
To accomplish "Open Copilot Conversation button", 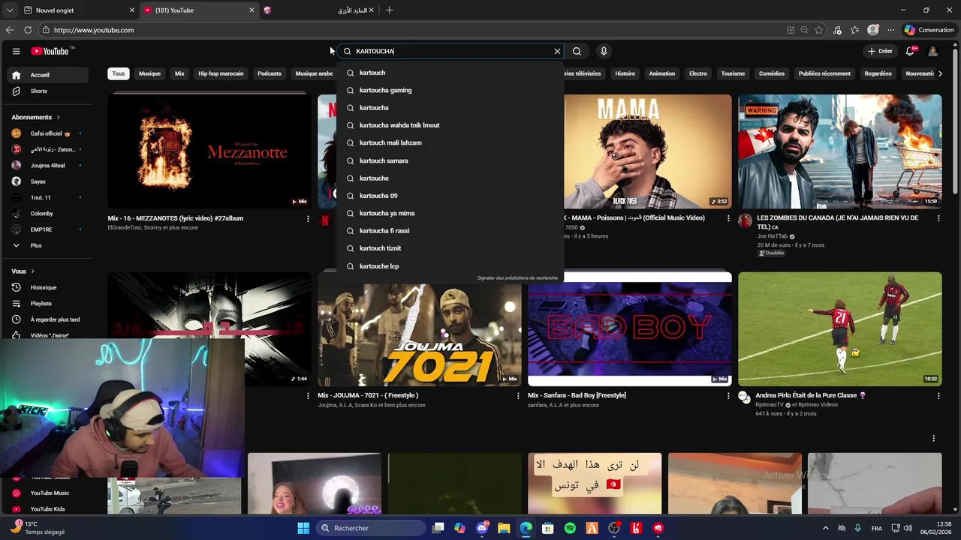I will click(929, 30).
